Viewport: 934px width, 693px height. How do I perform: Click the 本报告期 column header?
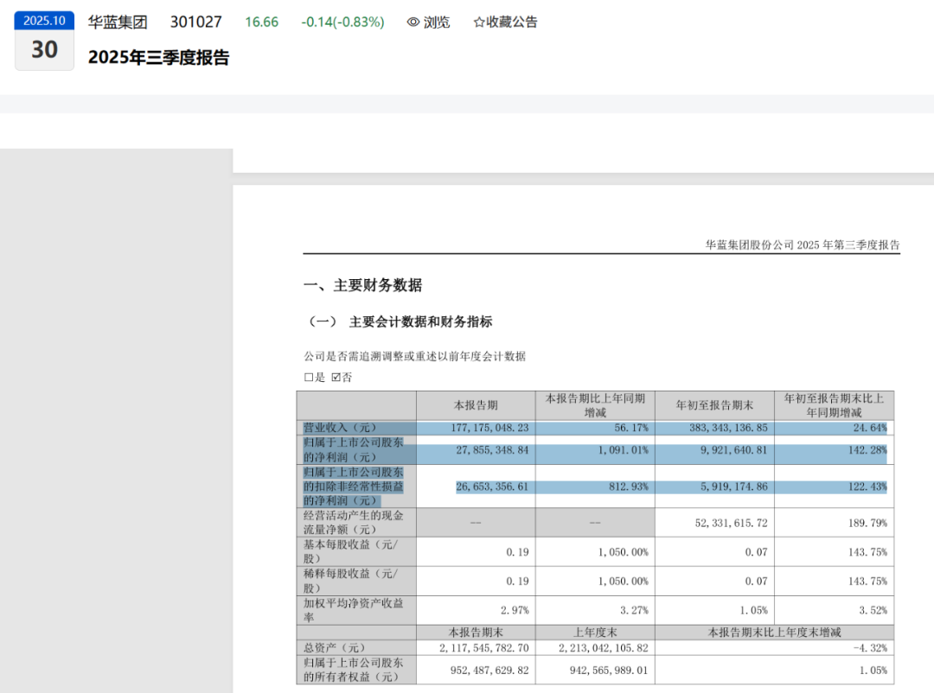coord(476,405)
